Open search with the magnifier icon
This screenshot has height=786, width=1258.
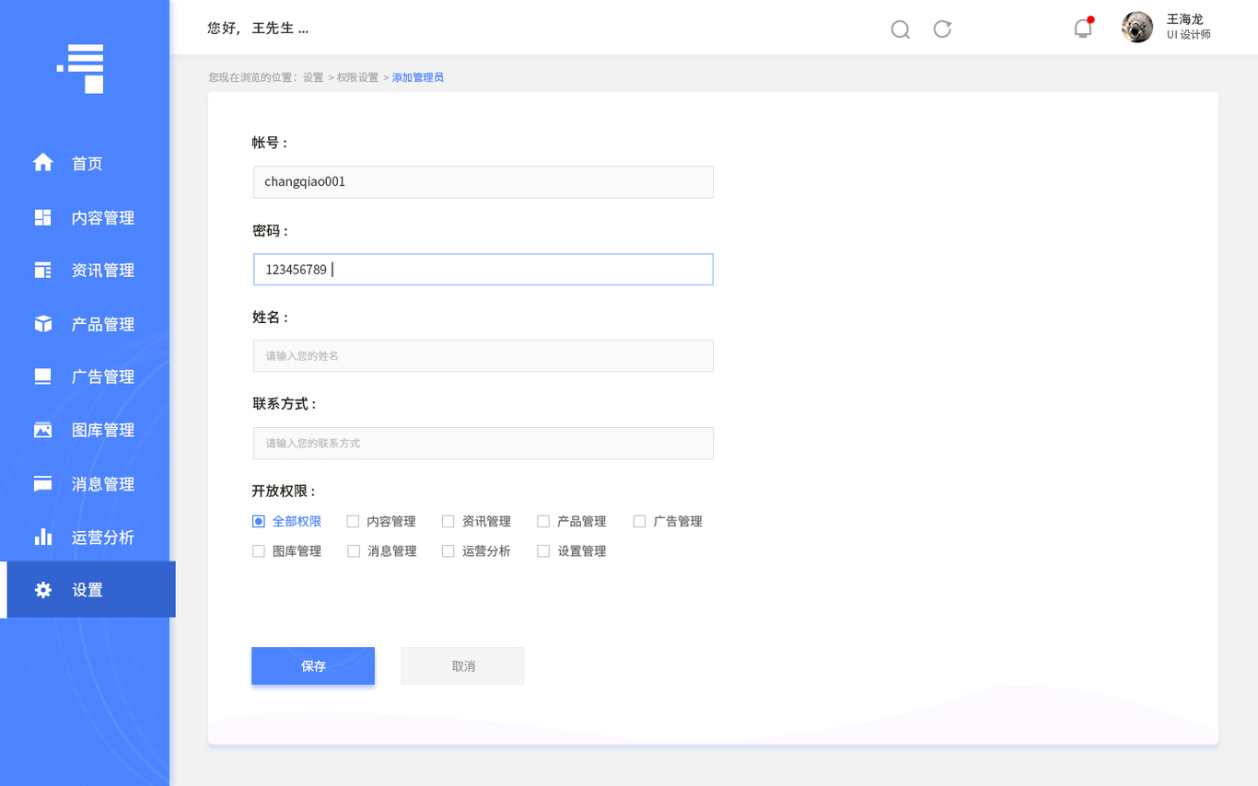click(x=901, y=29)
